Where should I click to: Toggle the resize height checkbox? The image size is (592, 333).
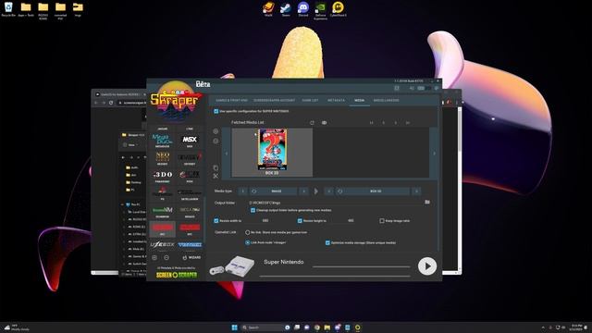pos(300,221)
